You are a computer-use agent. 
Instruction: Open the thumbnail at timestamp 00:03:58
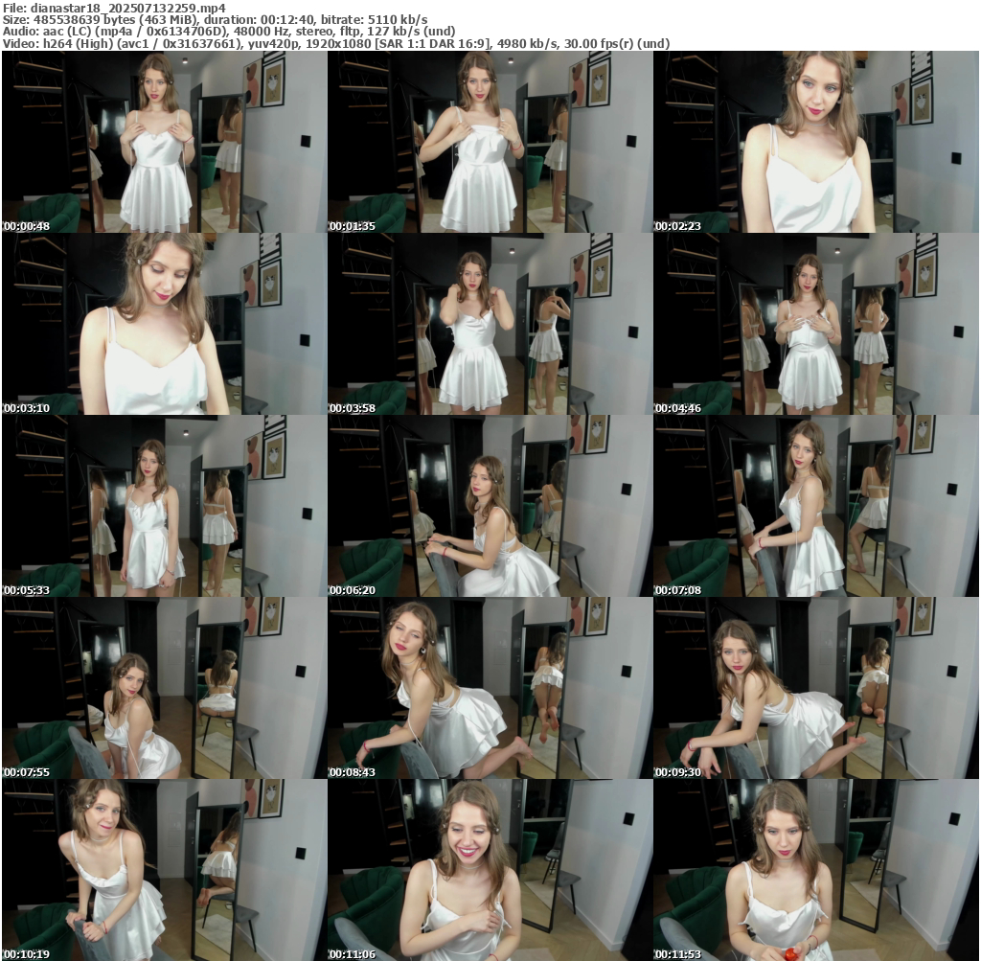point(490,324)
